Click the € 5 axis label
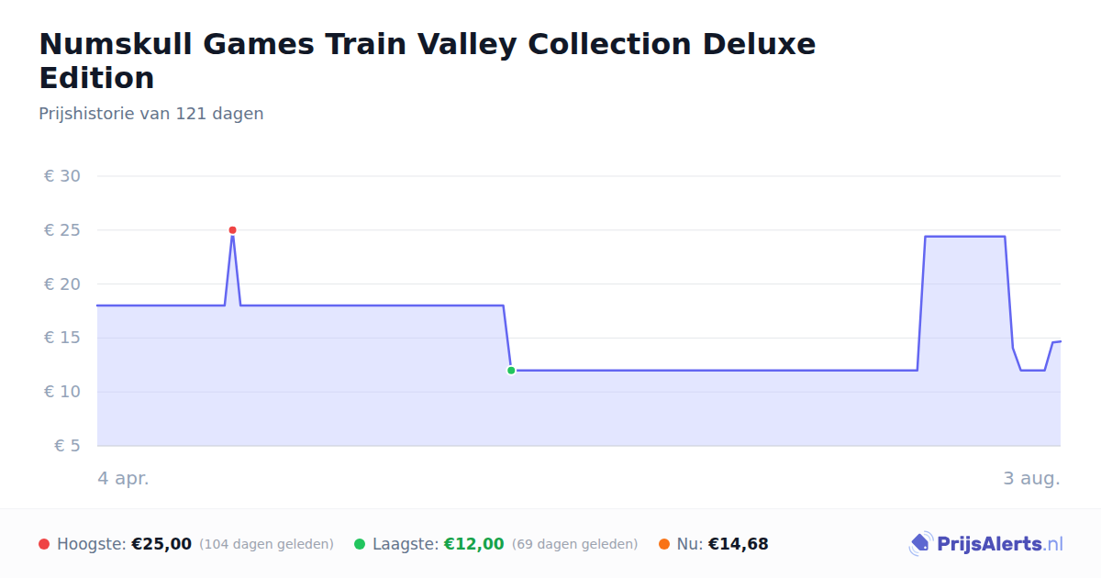 tap(67, 446)
